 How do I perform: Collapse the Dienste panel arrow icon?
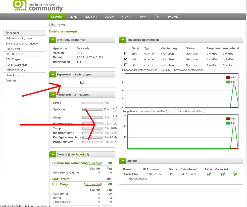click(53, 154)
